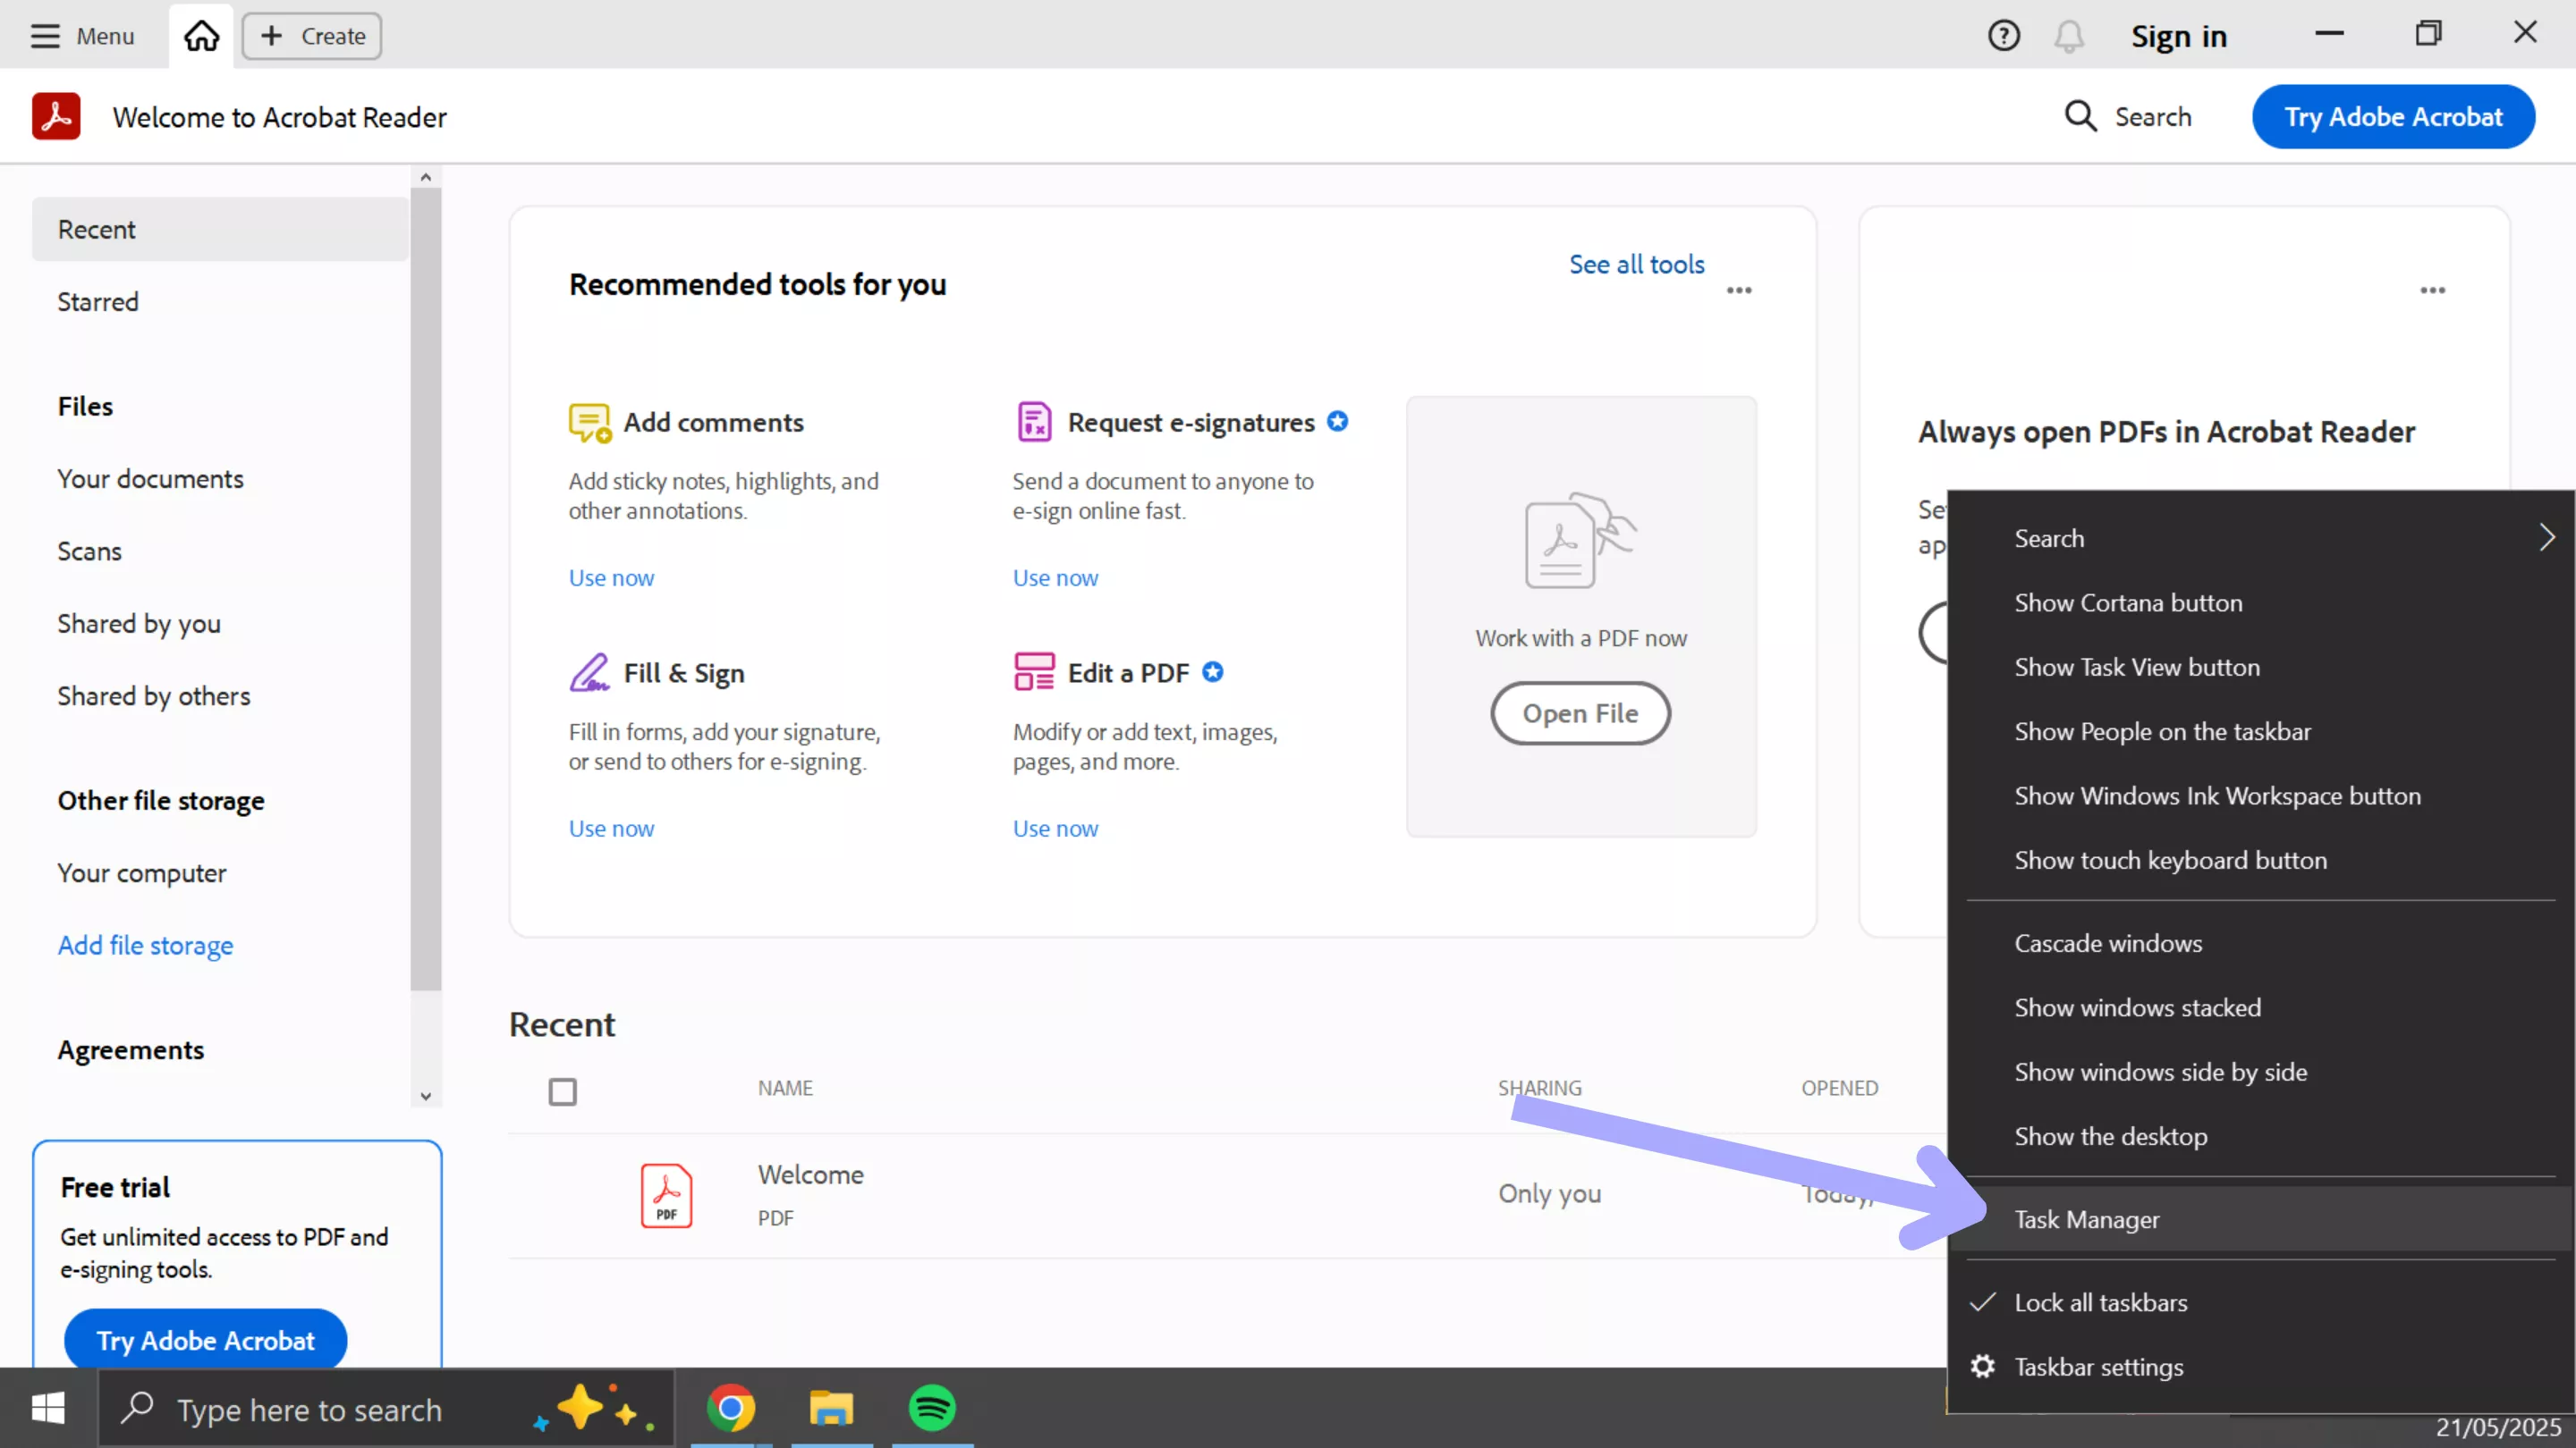Open the notifications bell
The image size is (2576, 1448).
tap(2068, 36)
